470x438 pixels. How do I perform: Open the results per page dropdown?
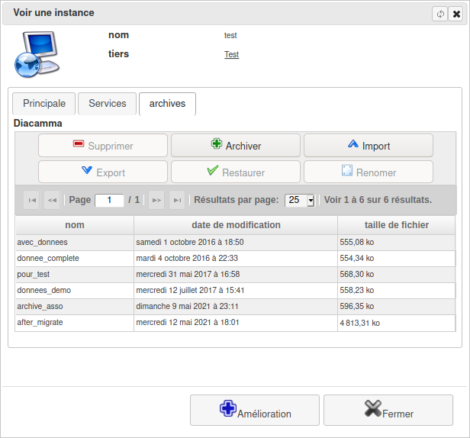pos(299,200)
